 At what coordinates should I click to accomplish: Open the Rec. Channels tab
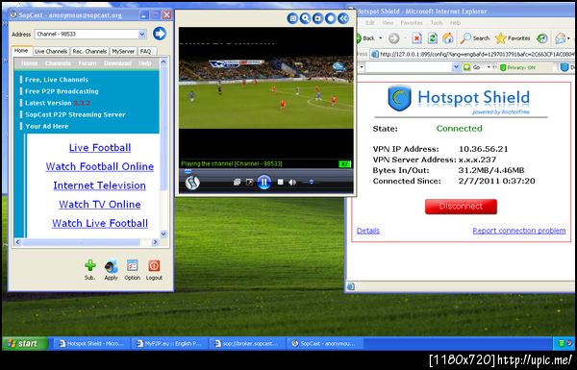coord(89,52)
